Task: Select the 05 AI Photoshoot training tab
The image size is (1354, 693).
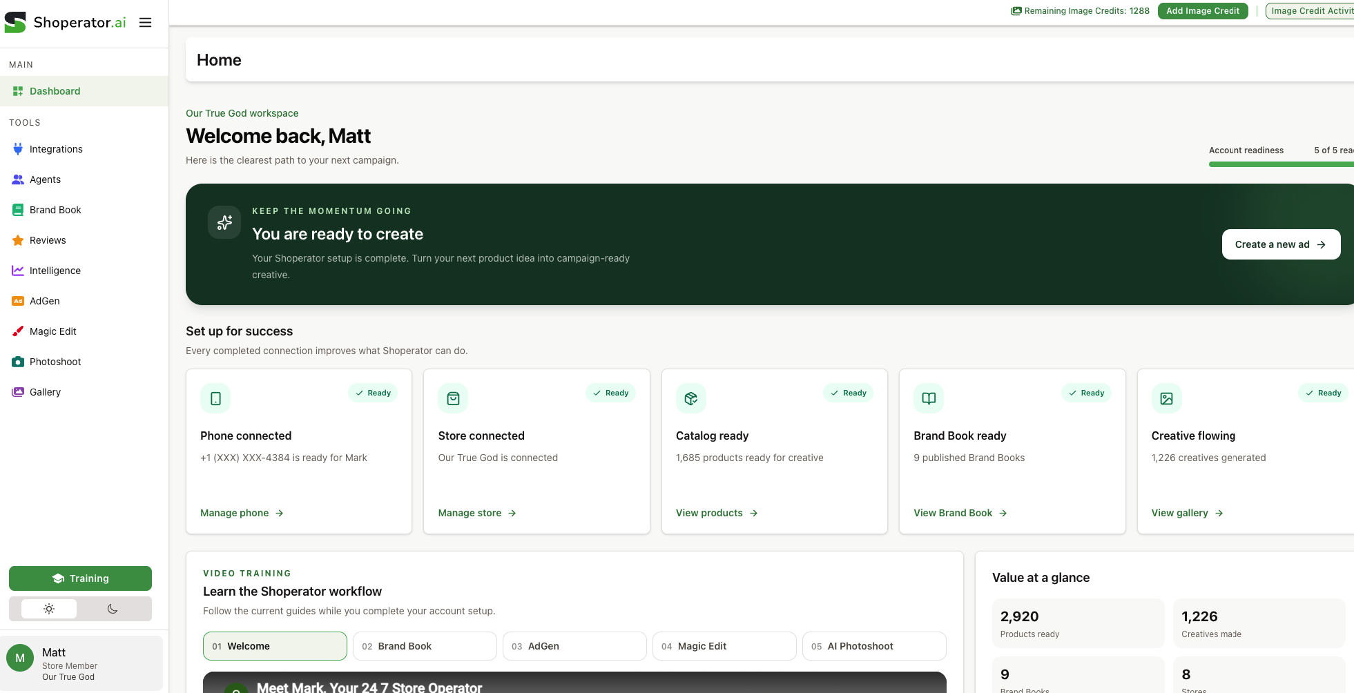Action: point(874,646)
